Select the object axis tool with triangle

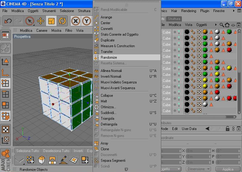pyautogui.click(x=5, y=62)
